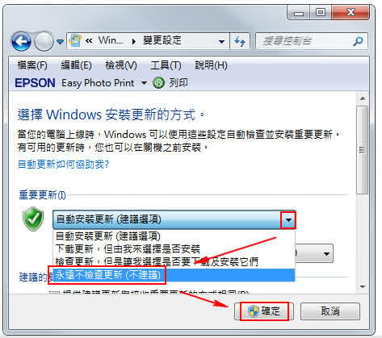Viewport: 382px width, 338px height.
Task: Click the magnifier search icon
Action: point(358,41)
